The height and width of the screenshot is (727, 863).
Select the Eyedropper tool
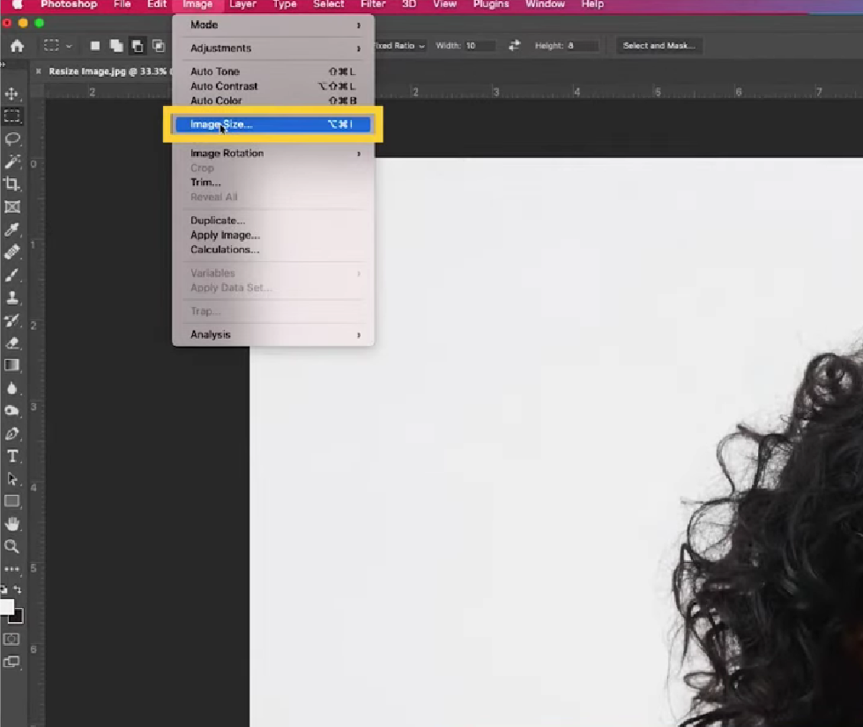pos(12,230)
